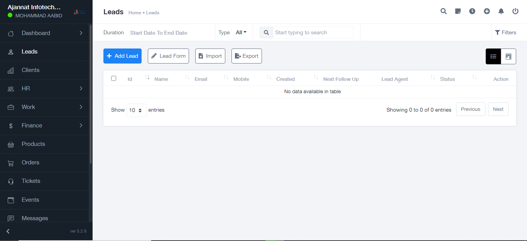Expand the HR sidebar menu
Viewport: 527px width, 241px height.
[x=46, y=89]
